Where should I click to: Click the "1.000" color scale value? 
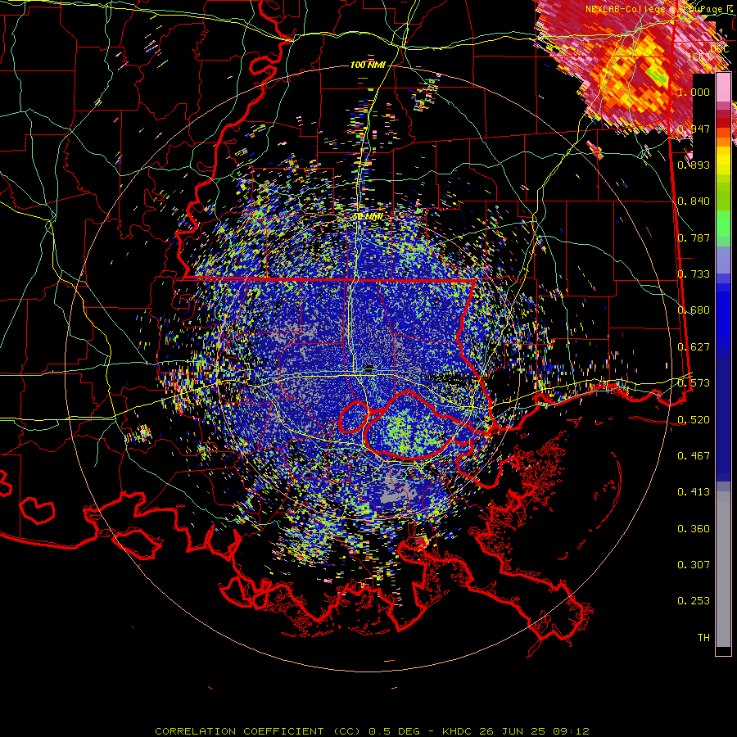click(694, 92)
